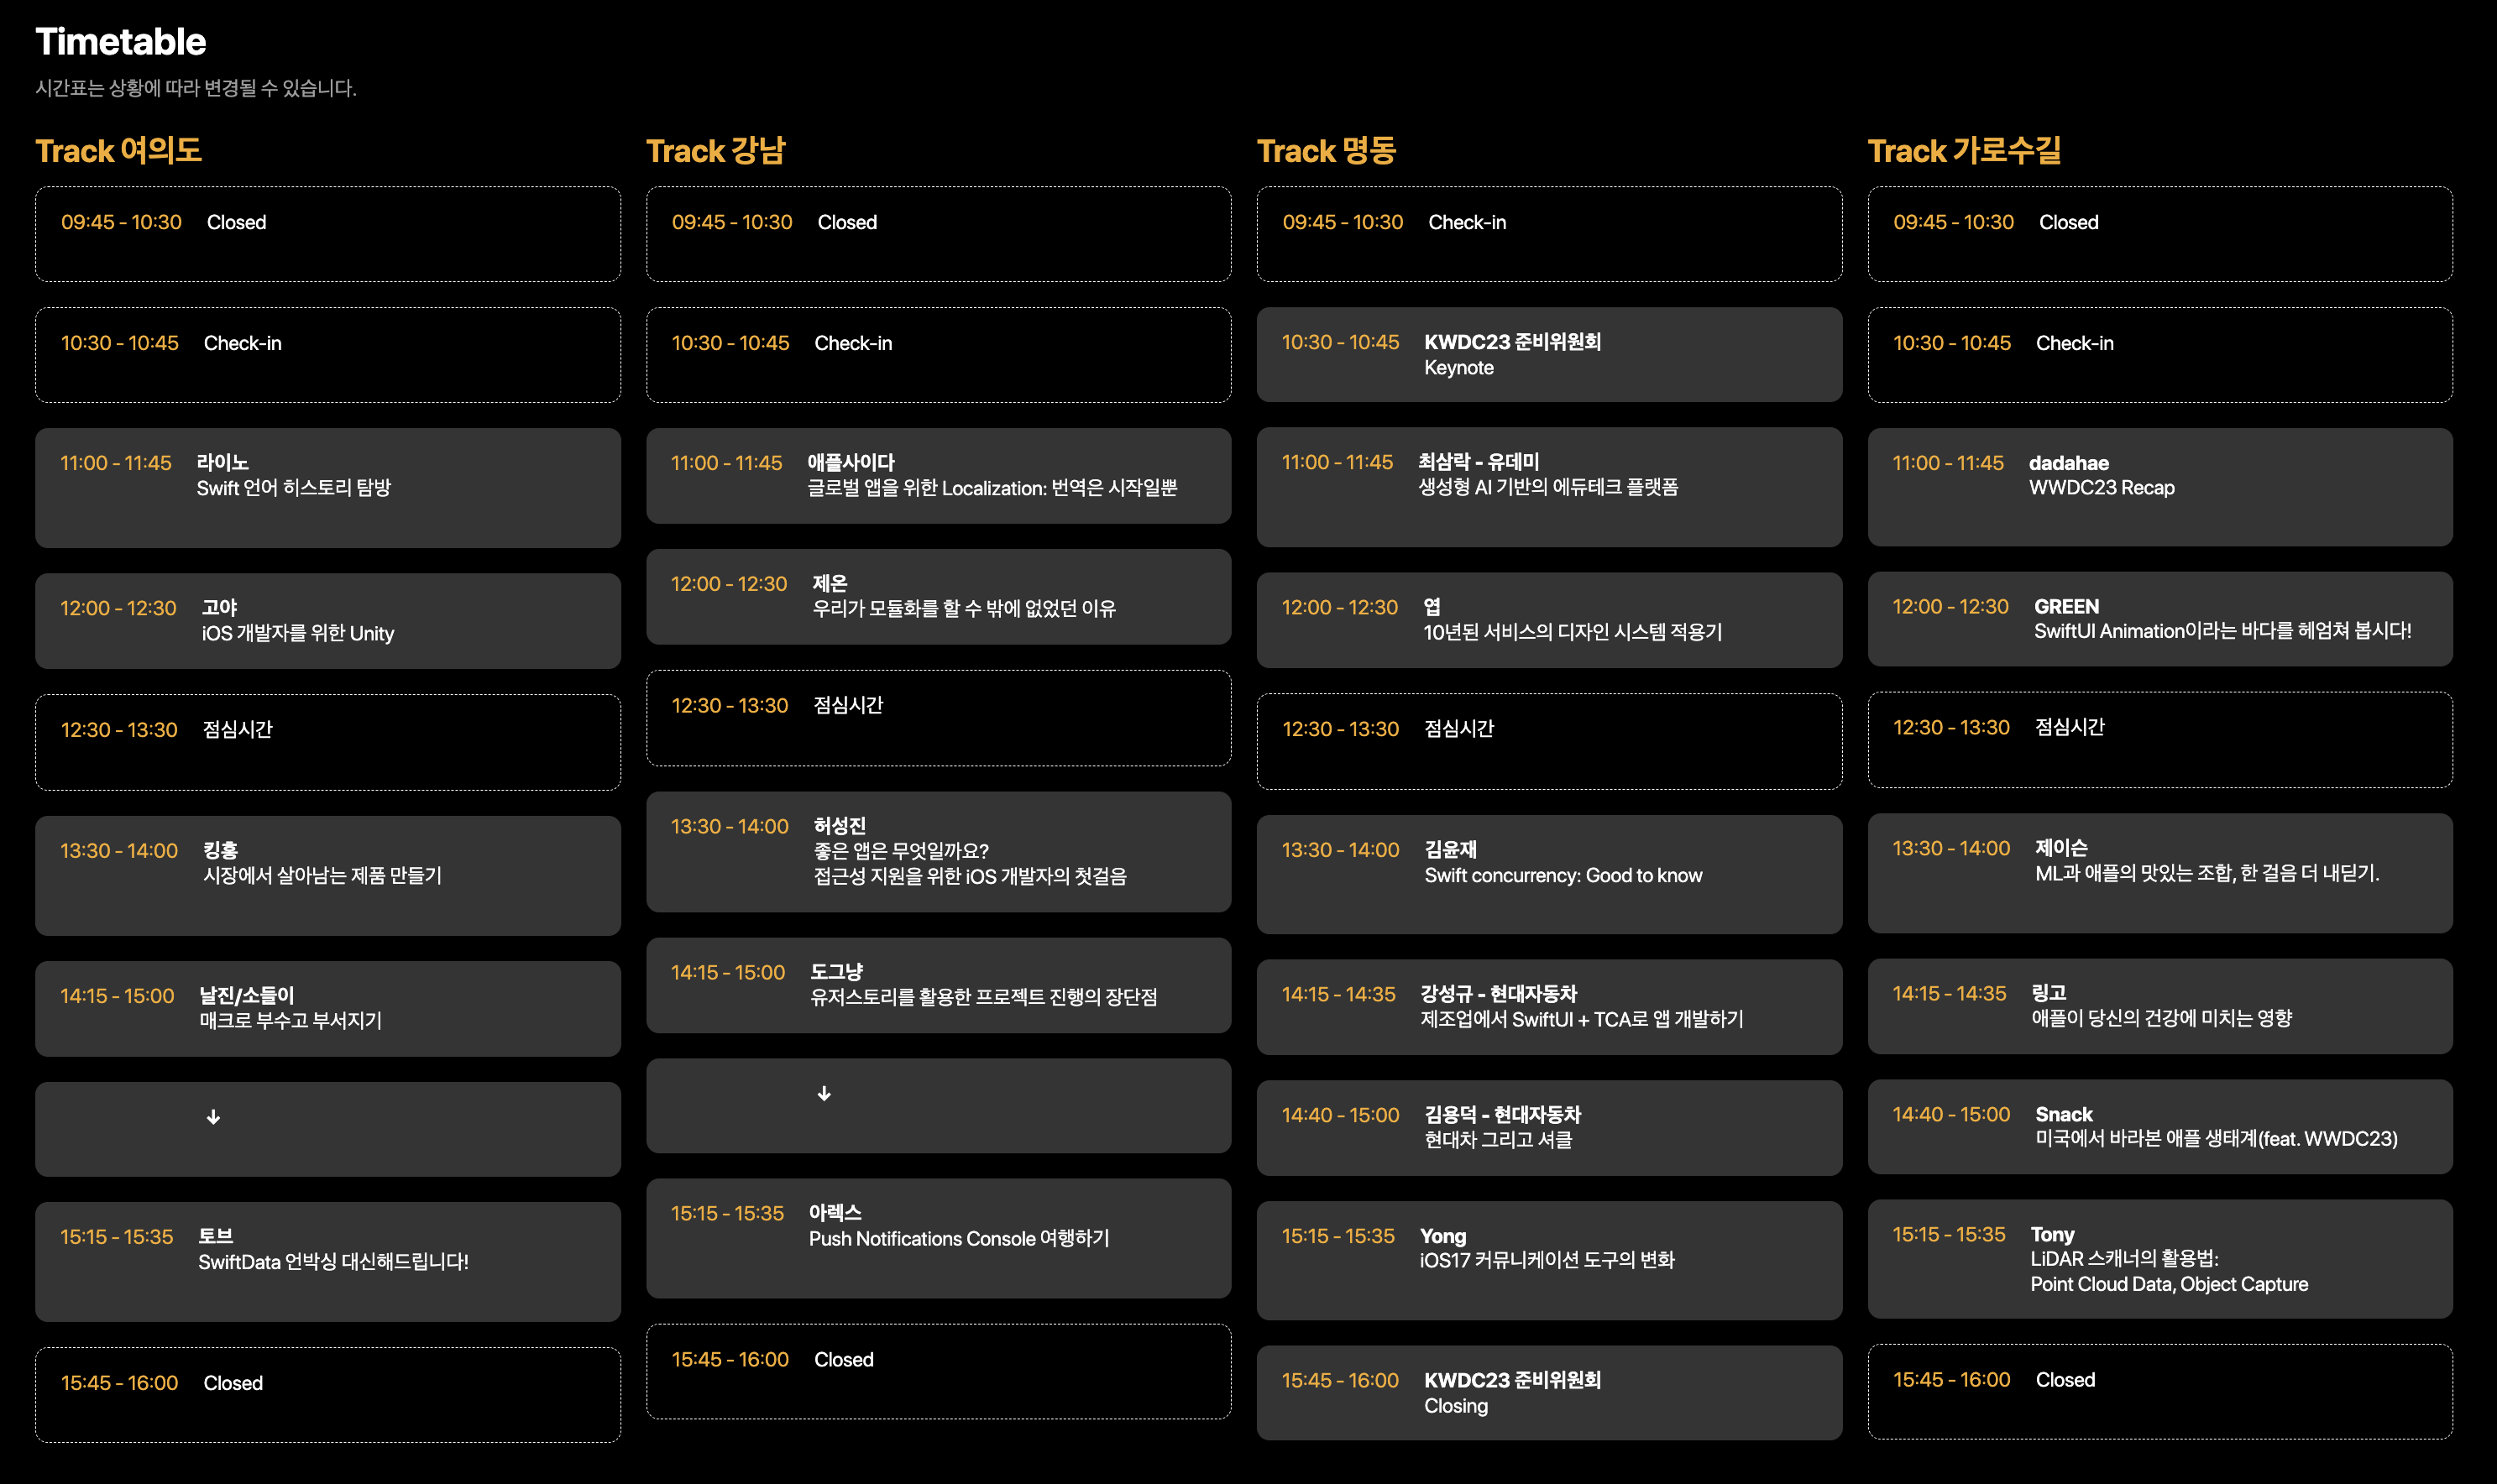
Task: Click the down arrow in Track 여의도
Action: pyautogui.click(x=213, y=1117)
